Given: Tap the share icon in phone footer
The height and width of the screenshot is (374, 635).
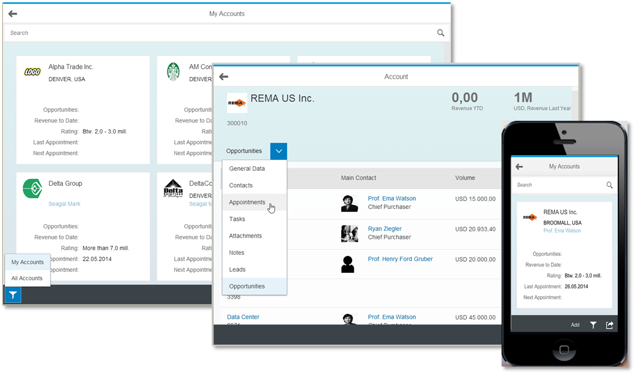Looking at the screenshot, I should pos(610,325).
